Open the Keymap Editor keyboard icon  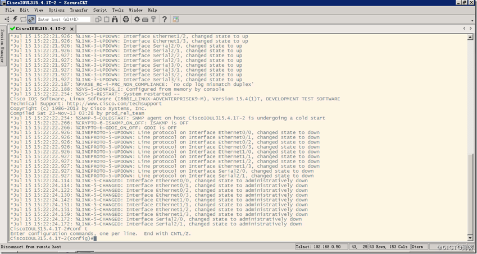(145, 20)
